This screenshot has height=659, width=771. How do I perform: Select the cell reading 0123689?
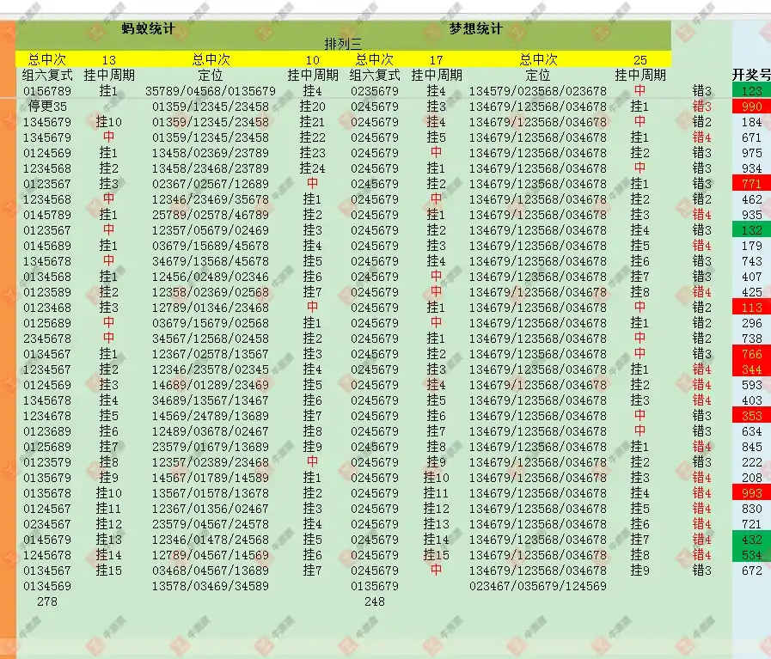tap(47, 431)
